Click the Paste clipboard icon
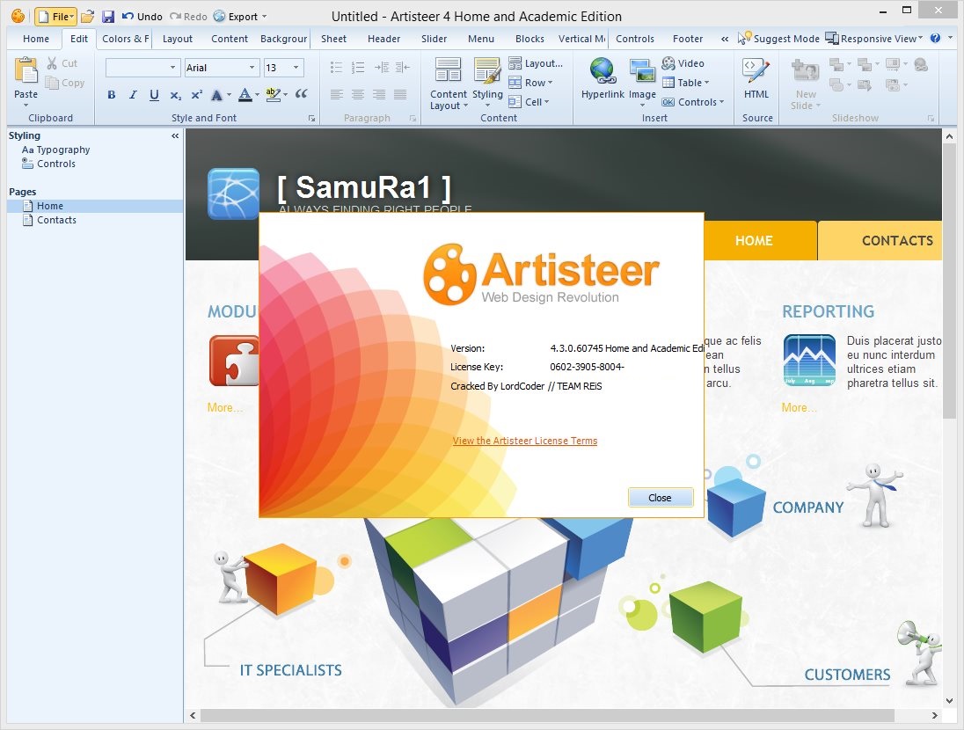Viewport: 964px width, 730px height. pyautogui.click(x=26, y=70)
